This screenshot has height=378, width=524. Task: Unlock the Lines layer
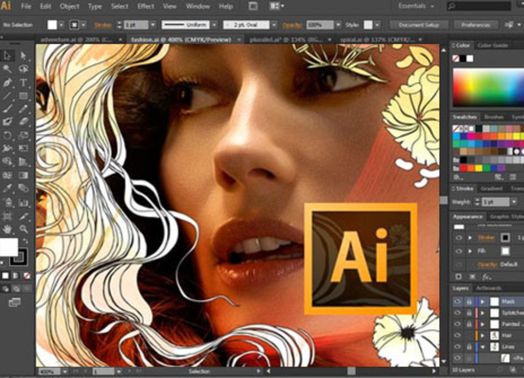[x=469, y=347]
